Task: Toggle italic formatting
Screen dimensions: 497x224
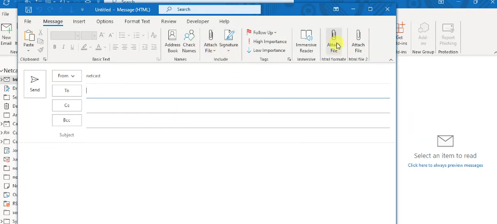Action: [63, 47]
